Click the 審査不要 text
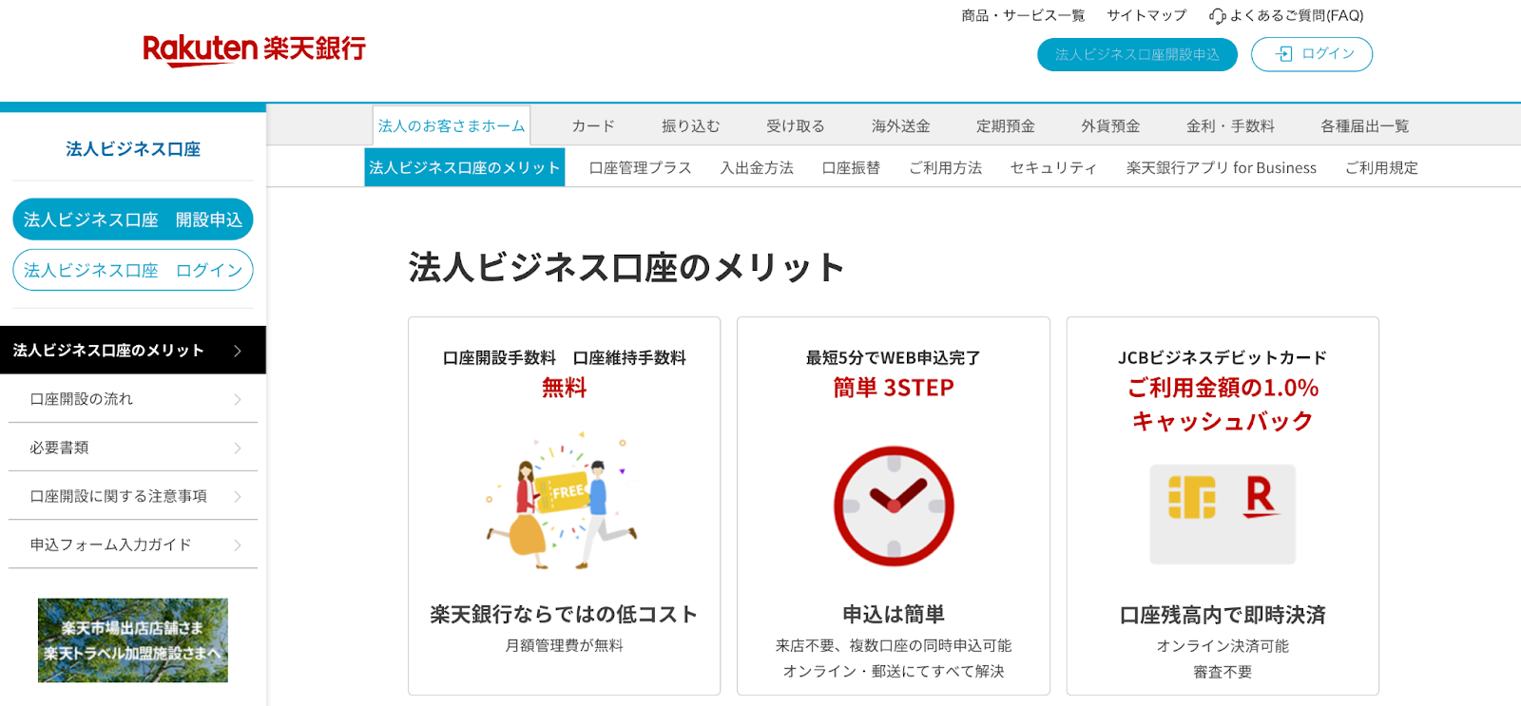The width and height of the screenshot is (1521, 706). coord(1223,672)
